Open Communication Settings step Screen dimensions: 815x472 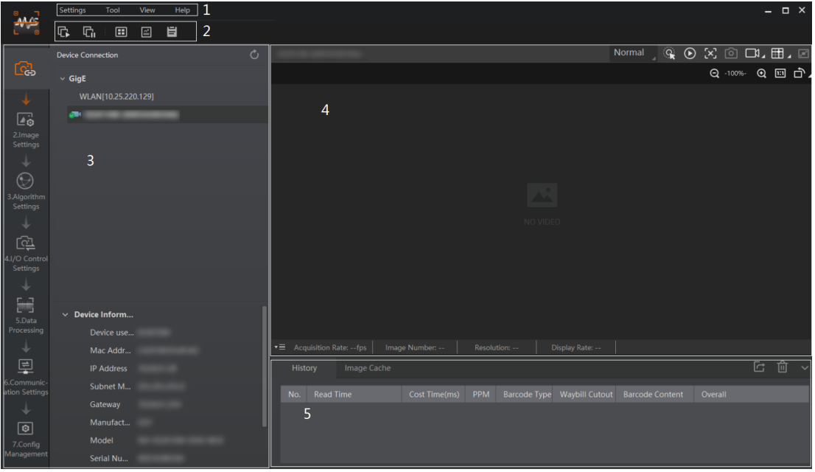tap(26, 378)
